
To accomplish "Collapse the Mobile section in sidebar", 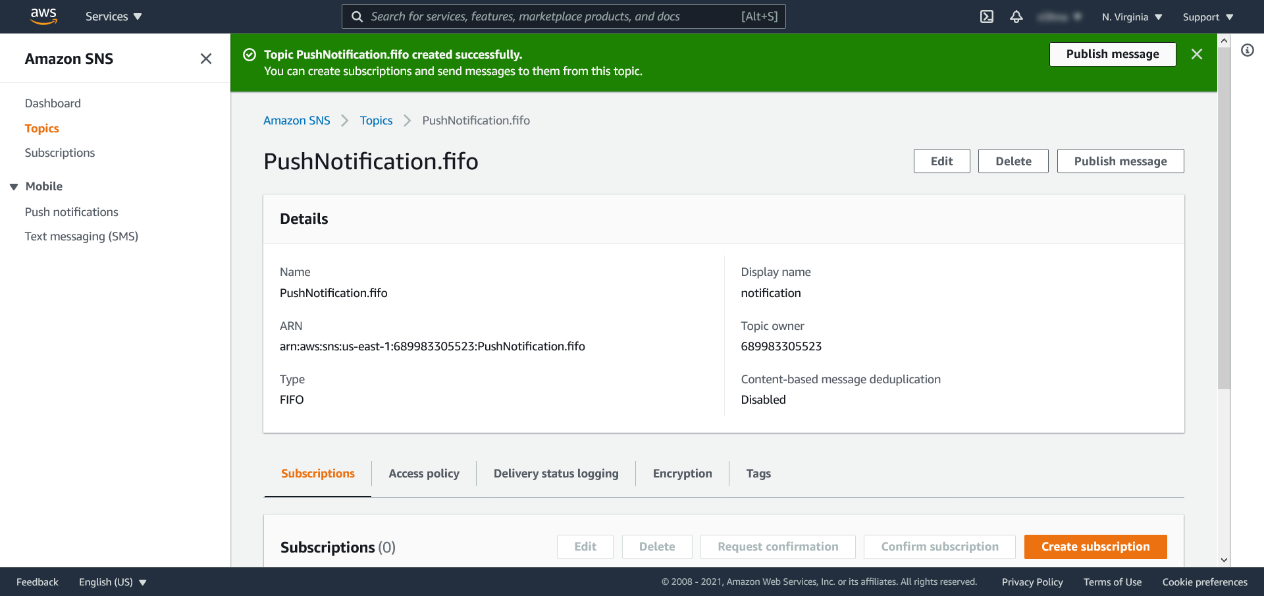I will (x=14, y=187).
